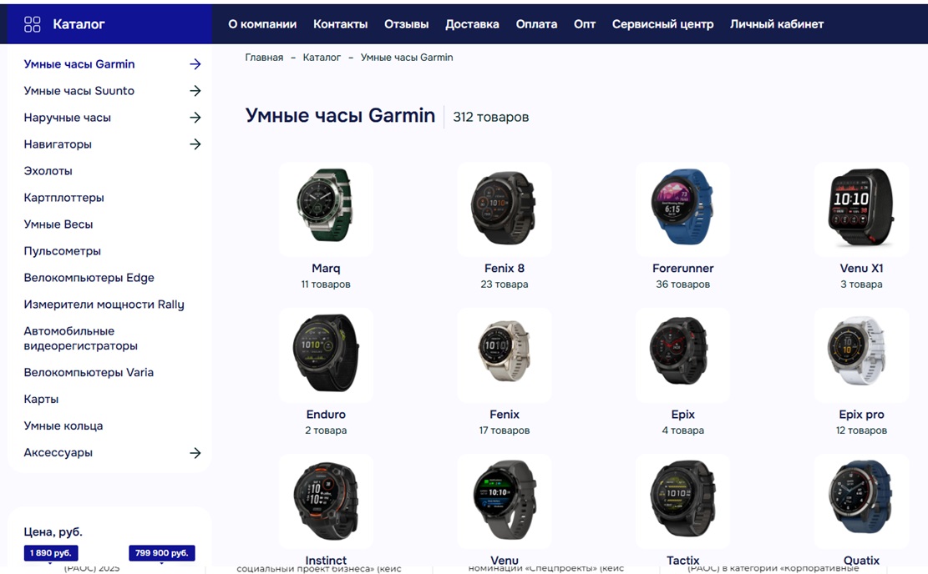Open the Epix watch thumbnail
Image resolution: width=928 pixels, height=574 pixels.
click(682, 355)
